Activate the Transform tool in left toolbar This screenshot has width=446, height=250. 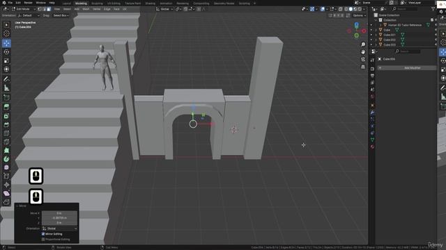click(x=6, y=69)
